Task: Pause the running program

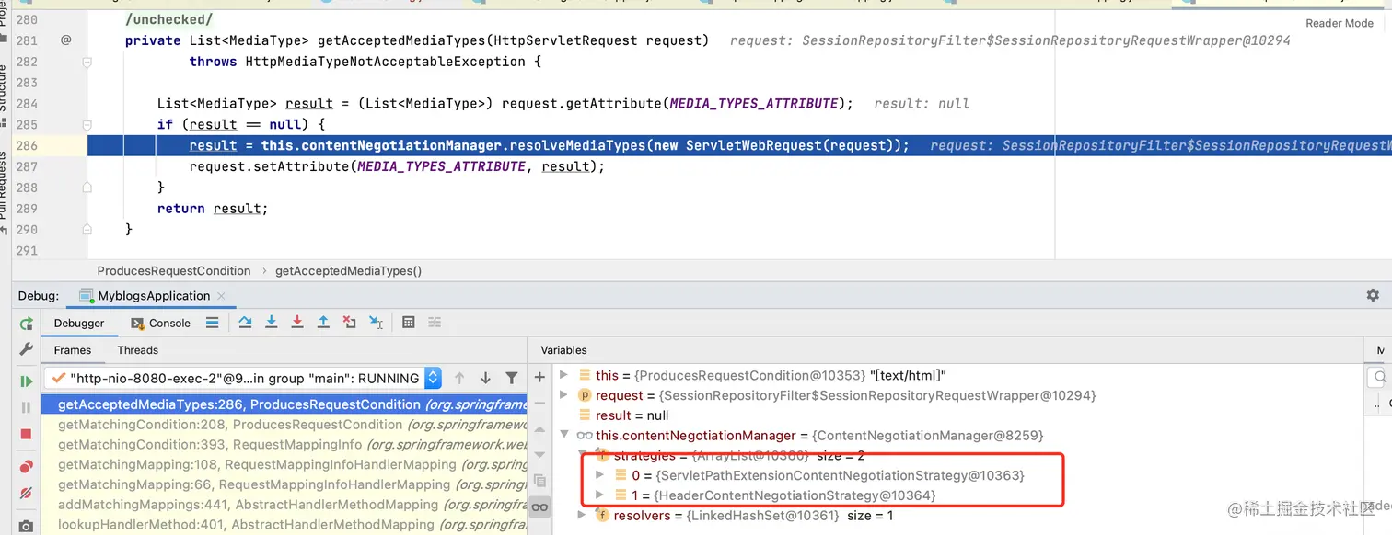Action: (x=27, y=406)
